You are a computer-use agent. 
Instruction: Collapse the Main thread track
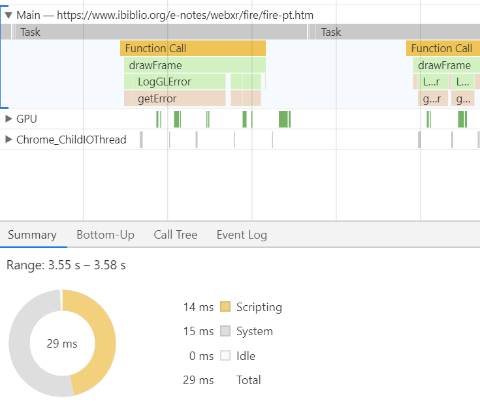(x=8, y=14)
